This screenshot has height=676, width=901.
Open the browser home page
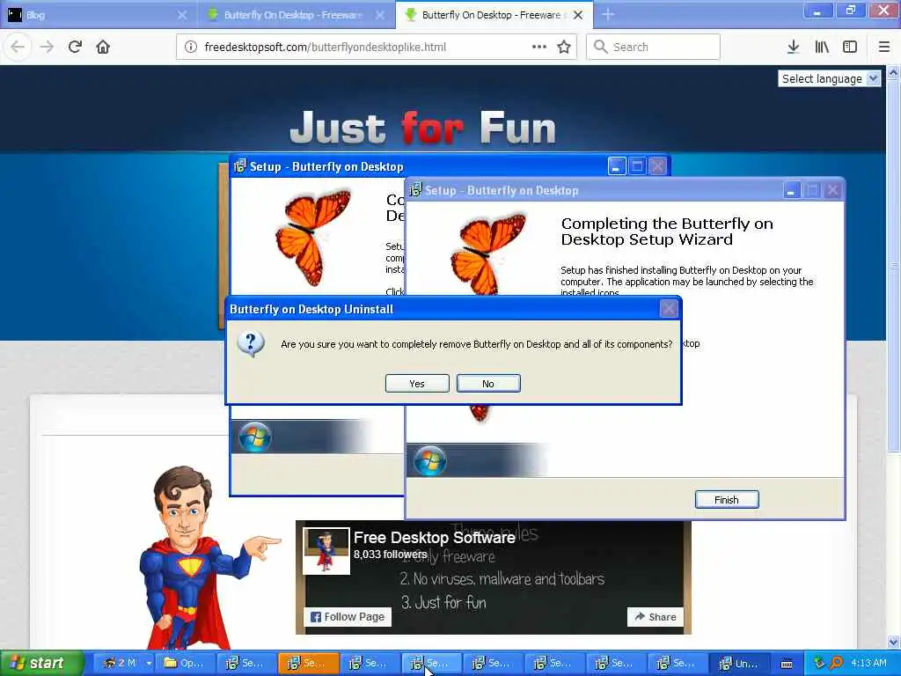pos(103,47)
